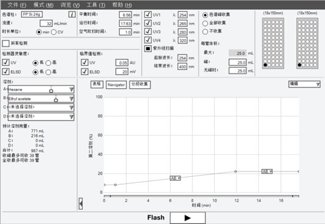
Task: Collapse the left panel with arrow handle
Action: click(x=81, y=203)
